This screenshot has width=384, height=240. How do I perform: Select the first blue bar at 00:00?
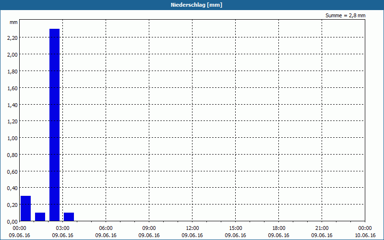[x=26, y=208]
